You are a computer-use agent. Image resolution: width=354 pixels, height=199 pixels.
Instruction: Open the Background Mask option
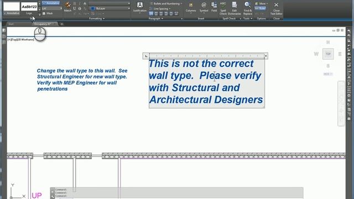48,13
